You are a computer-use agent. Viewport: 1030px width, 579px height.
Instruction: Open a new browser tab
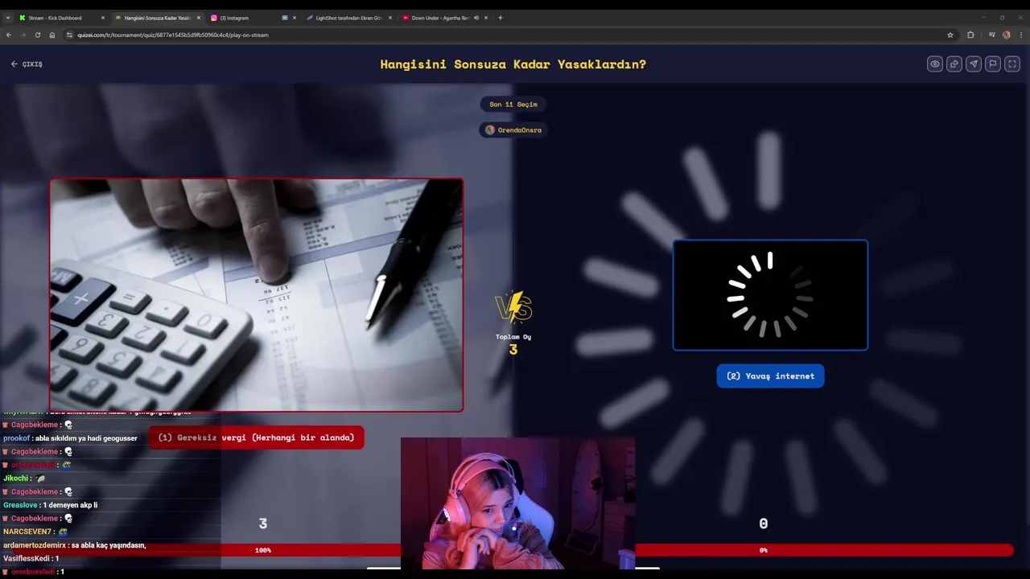coord(501,18)
